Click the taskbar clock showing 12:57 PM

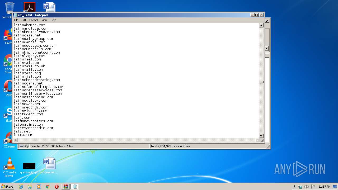pos(325,187)
